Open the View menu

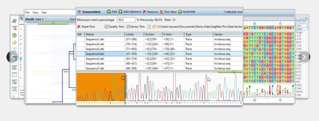[x=36, y=12]
